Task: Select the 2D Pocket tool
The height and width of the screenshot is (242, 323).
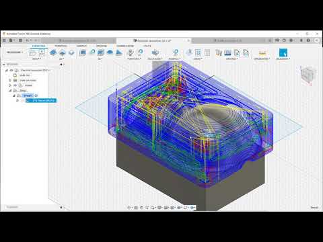Action: (x=62, y=53)
